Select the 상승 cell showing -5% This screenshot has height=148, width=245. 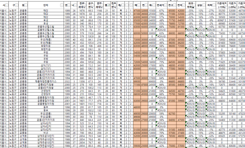click(201, 43)
